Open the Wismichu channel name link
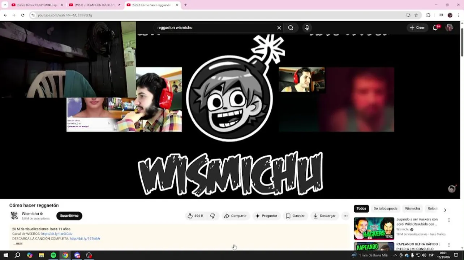This screenshot has height=260, width=464. click(30, 214)
